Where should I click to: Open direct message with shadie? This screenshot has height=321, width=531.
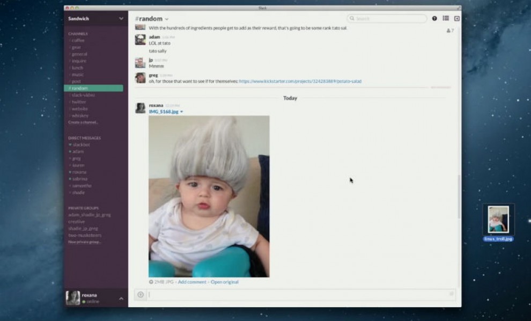tap(78, 193)
